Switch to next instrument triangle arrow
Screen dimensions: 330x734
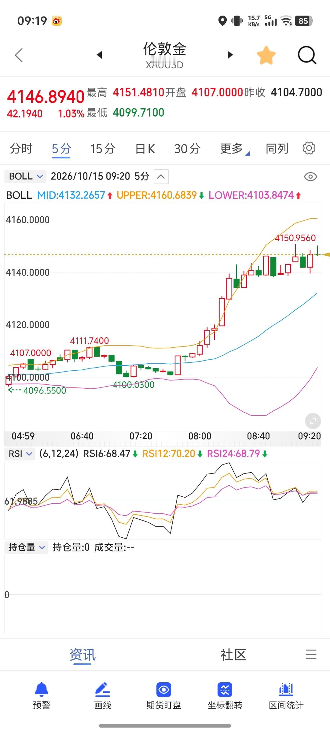pyautogui.click(x=230, y=55)
